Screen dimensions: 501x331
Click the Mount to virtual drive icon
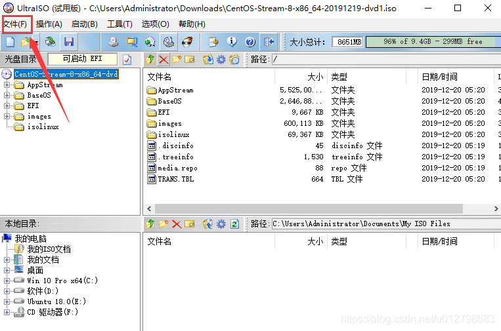(x=168, y=42)
